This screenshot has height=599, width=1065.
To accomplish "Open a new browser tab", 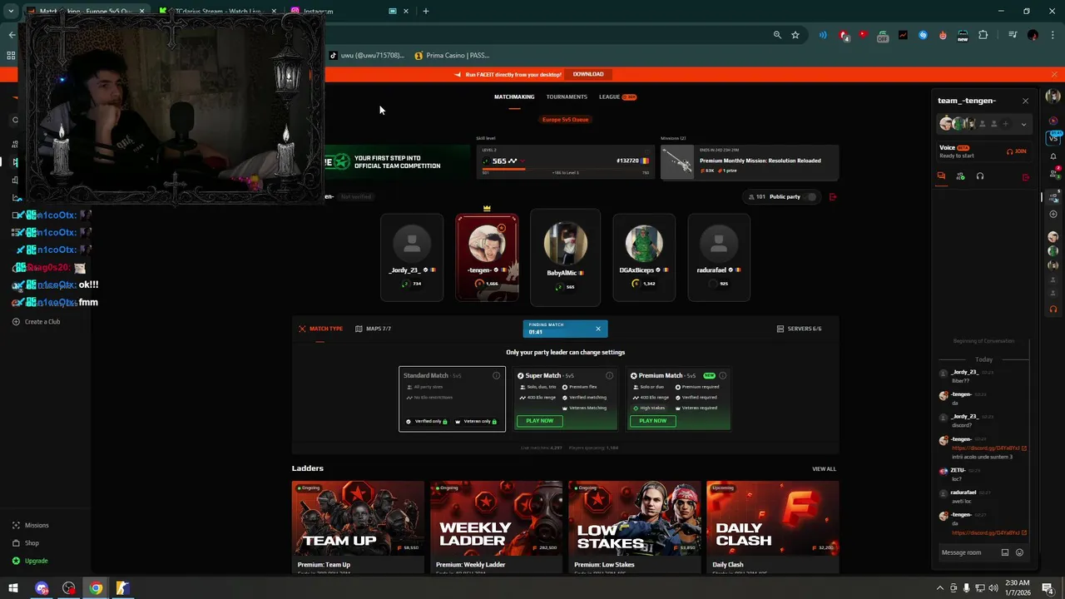I will 425,12.
